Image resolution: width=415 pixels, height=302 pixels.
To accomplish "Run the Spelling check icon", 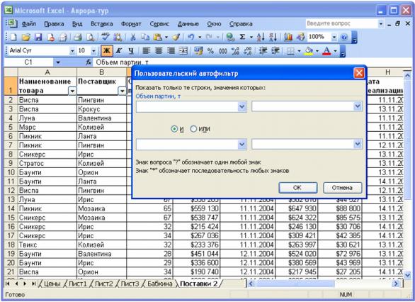I will point(106,38).
